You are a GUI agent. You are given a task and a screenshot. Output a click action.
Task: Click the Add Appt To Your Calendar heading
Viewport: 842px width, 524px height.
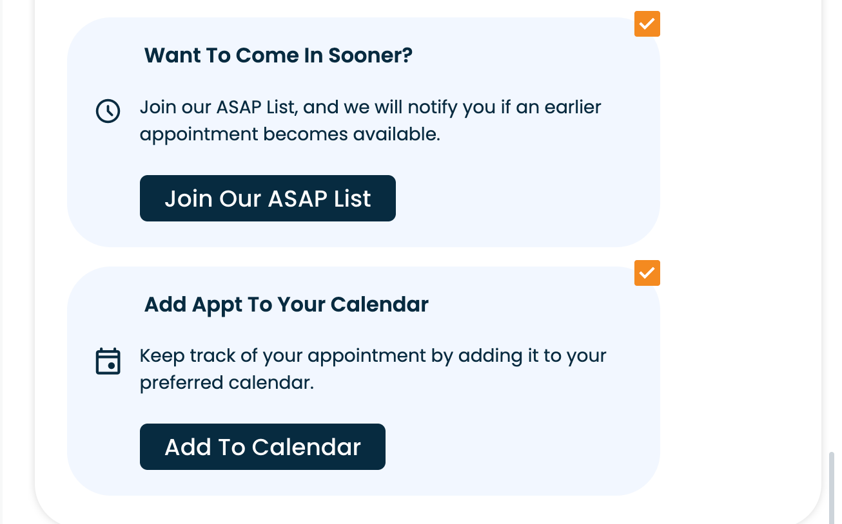[x=286, y=304]
